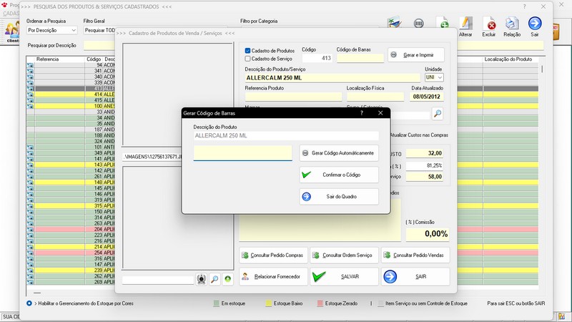The width and height of the screenshot is (572, 322).
Task: Click the magnifier beside Grupo / Categoria field
Action: [x=438, y=114]
